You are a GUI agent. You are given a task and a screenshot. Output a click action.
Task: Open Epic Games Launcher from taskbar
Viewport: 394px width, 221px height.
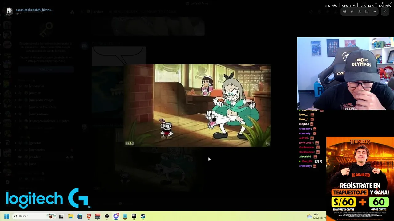click(x=134, y=216)
